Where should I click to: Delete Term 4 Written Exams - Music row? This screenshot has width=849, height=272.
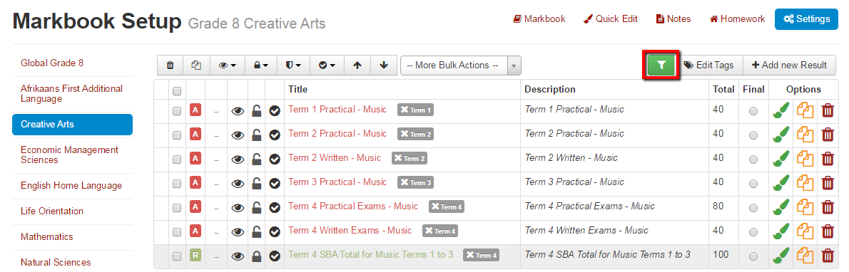tap(828, 231)
